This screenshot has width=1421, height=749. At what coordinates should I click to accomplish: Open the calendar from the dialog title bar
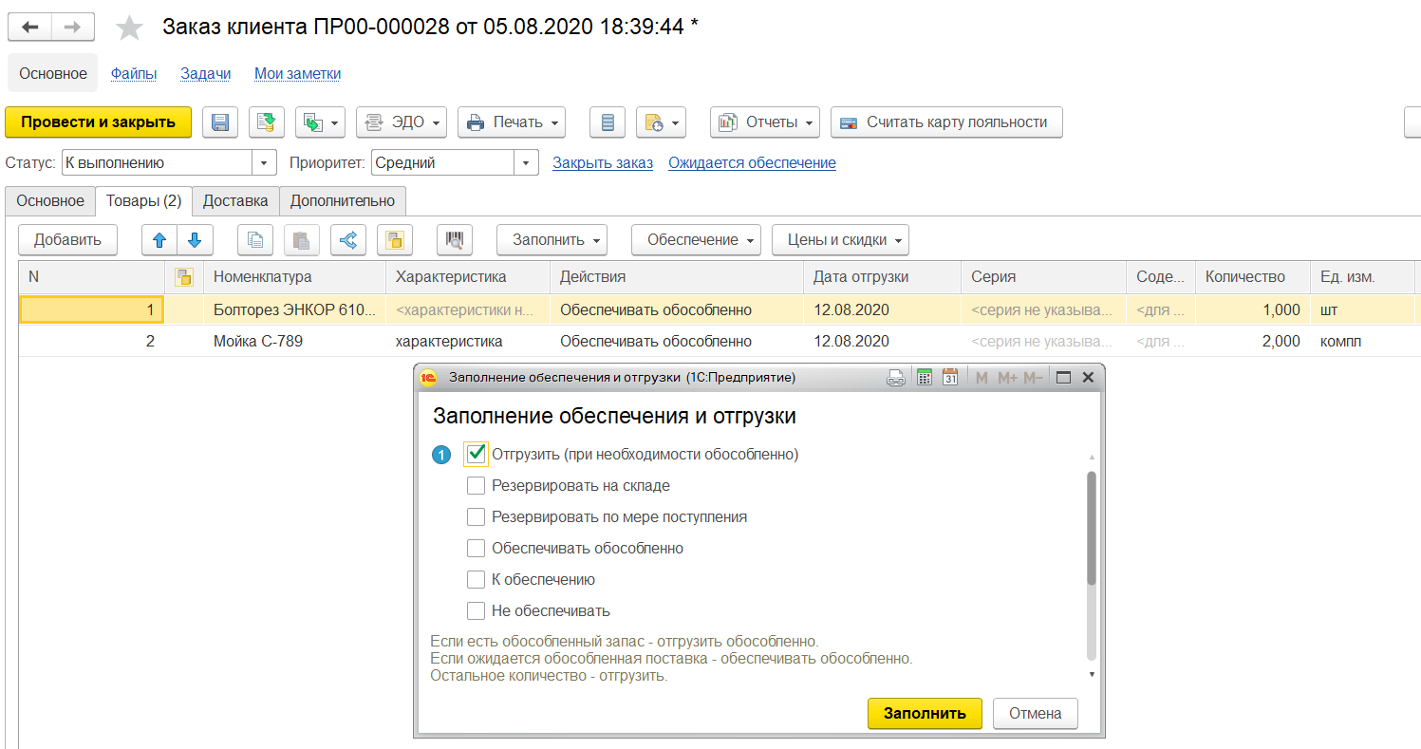(950, 378)
